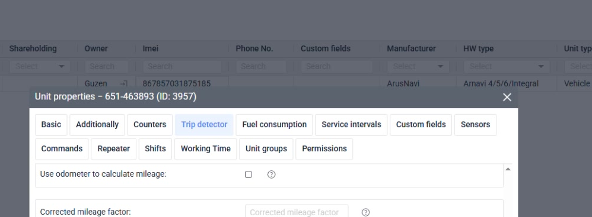Sort by the HW type column header

(478, 49)
